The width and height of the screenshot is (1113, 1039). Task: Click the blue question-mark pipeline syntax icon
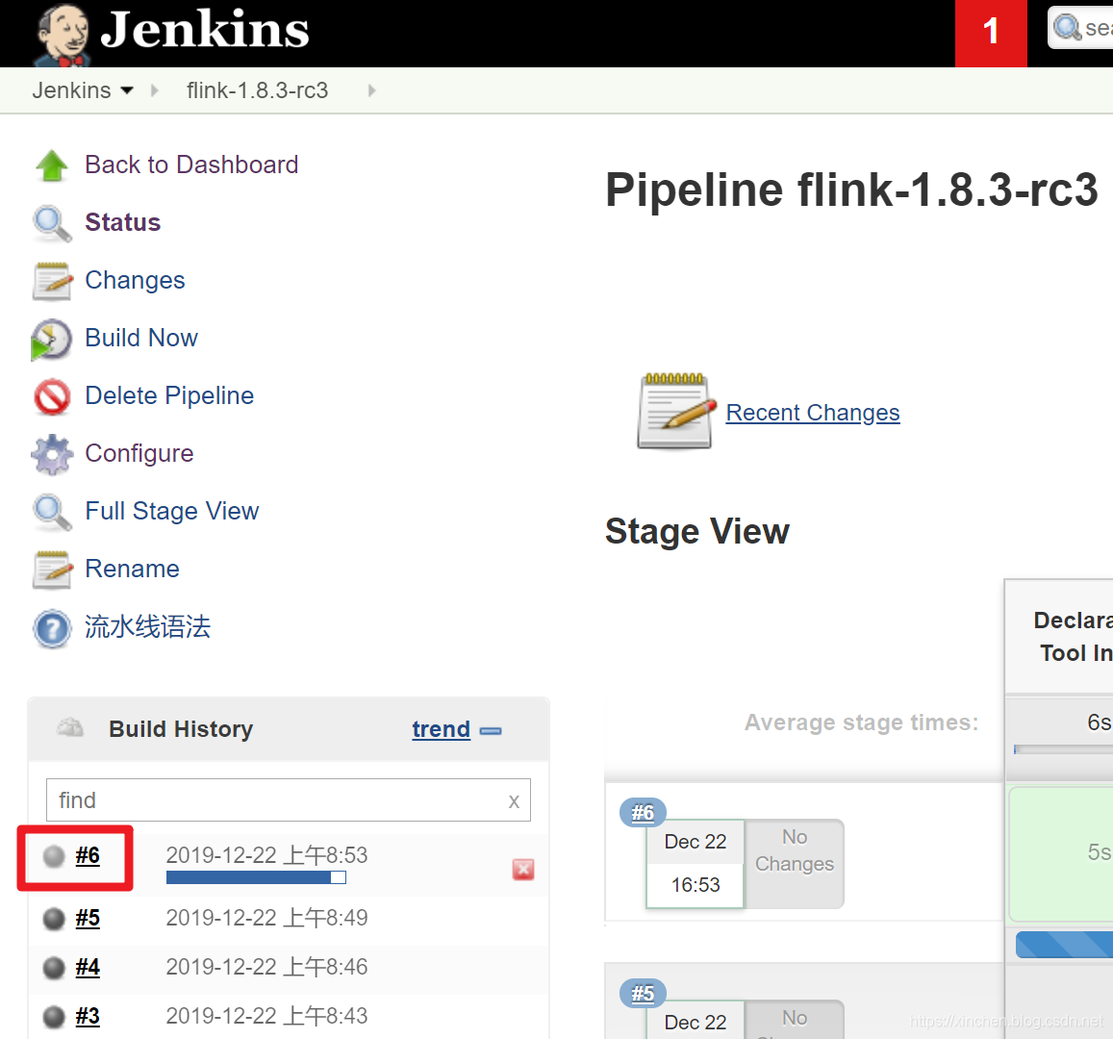click(52, 629)
